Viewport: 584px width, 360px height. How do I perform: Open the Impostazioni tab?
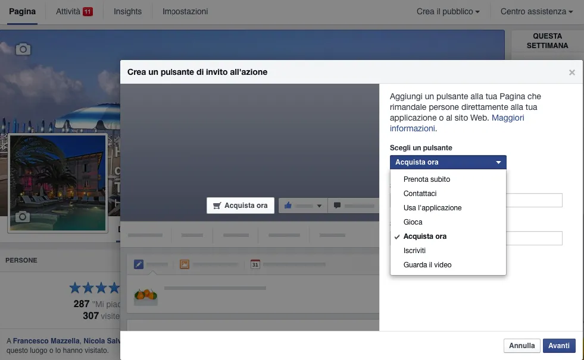[185, 11]
